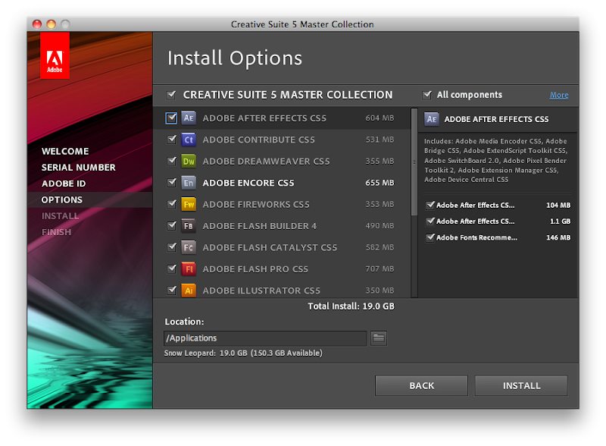Toggle Creative Suite 5 Master Collection checkbox
Screen dimensions: 606x446
pos(171,95)
